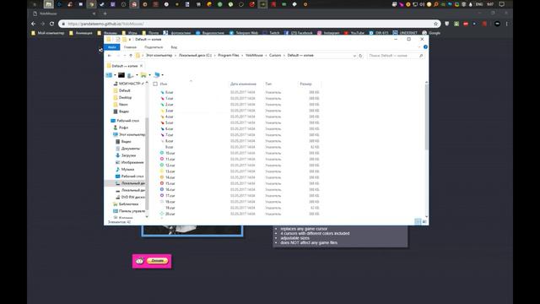Select the 5.cur file

coord(169,122)
